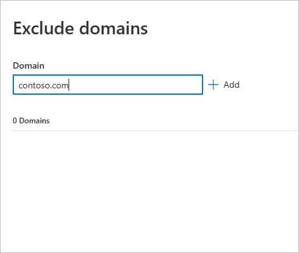Focus the Domain field containing contoso.com
This screenshot has width=299, height=253.
[x=108, y=85]
